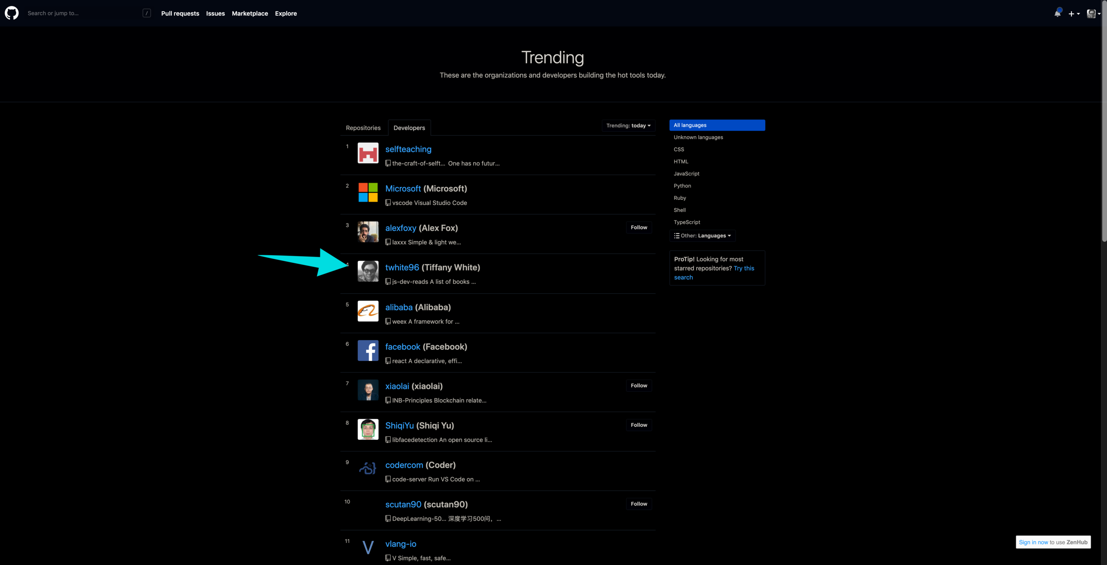Screen dimensions: 1107x565
Task: Click the Alibaba logo avatar
Action: (368, 311)
